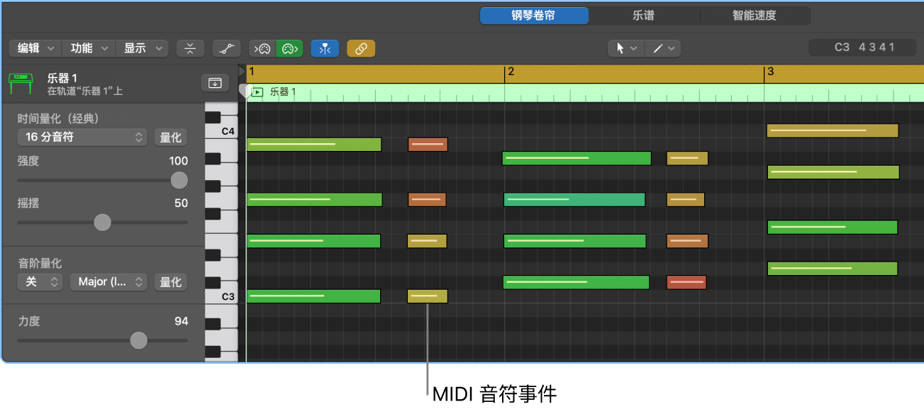The width and height of the screenshot is (924, 409).
Task: Select the pencil tool
Action: tap(657, 48)
